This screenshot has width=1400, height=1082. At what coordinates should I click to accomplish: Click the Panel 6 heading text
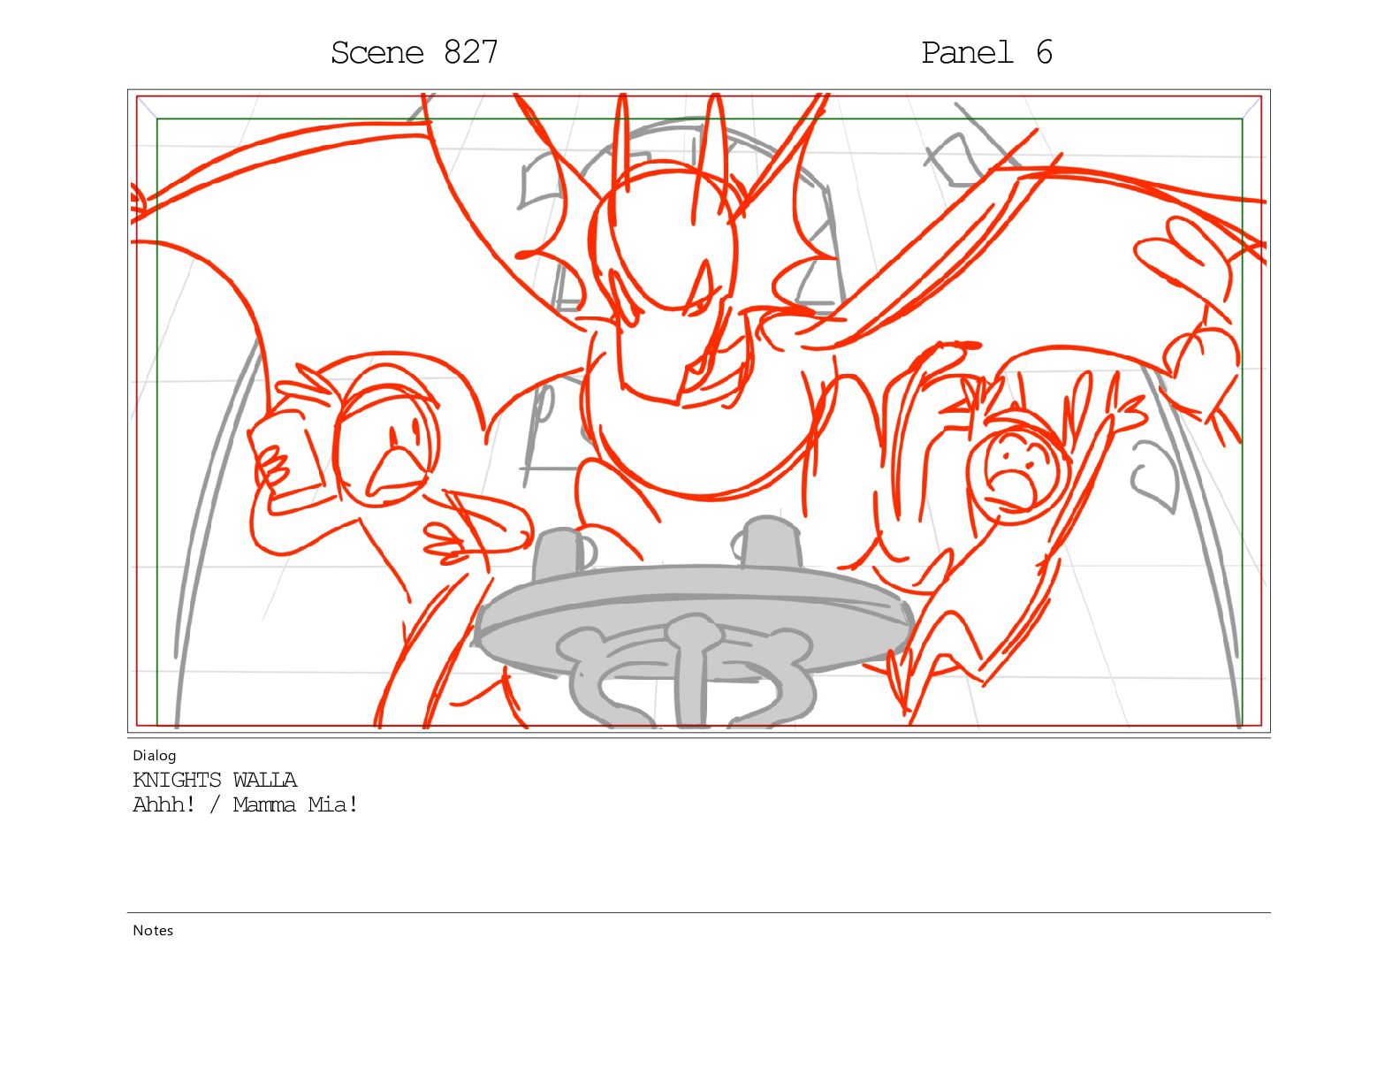tap(986, 53)
